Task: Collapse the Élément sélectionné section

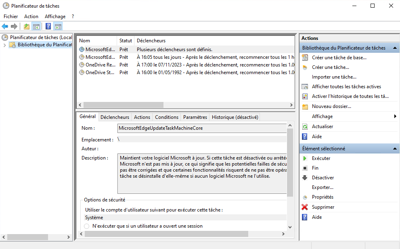Action: 395,149
